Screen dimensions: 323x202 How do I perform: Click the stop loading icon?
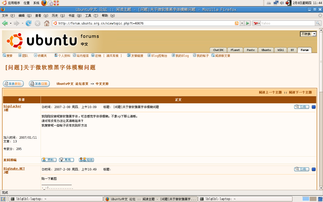(38, 23)
